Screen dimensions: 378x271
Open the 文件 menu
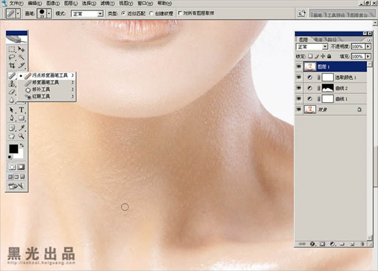pos(16,3)
